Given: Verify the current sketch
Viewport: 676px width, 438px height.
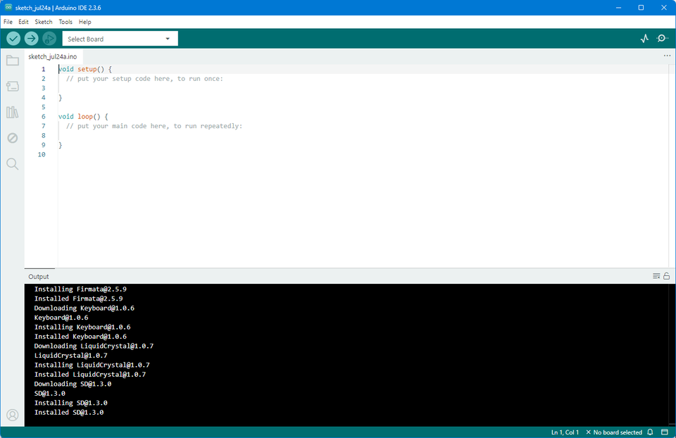Looking at the screenshot, I should pyautogui.click(x=13, y=38).
